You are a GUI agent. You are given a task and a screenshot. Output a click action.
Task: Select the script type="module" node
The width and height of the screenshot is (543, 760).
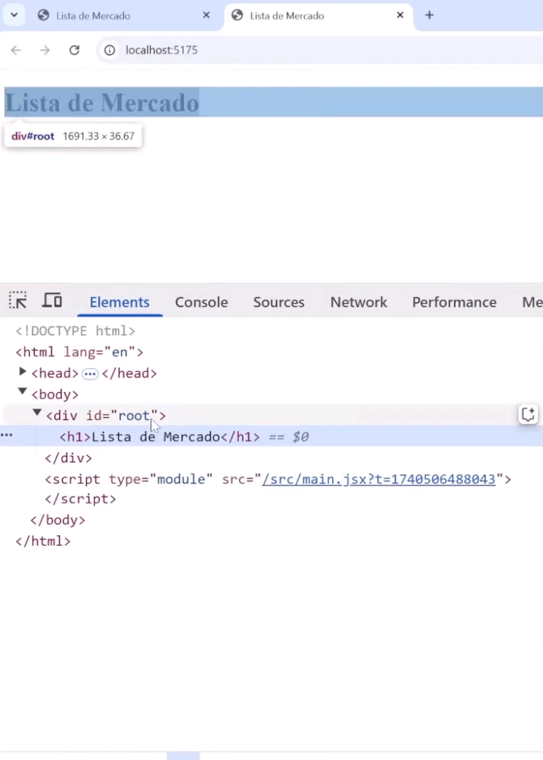pos(277,479)
